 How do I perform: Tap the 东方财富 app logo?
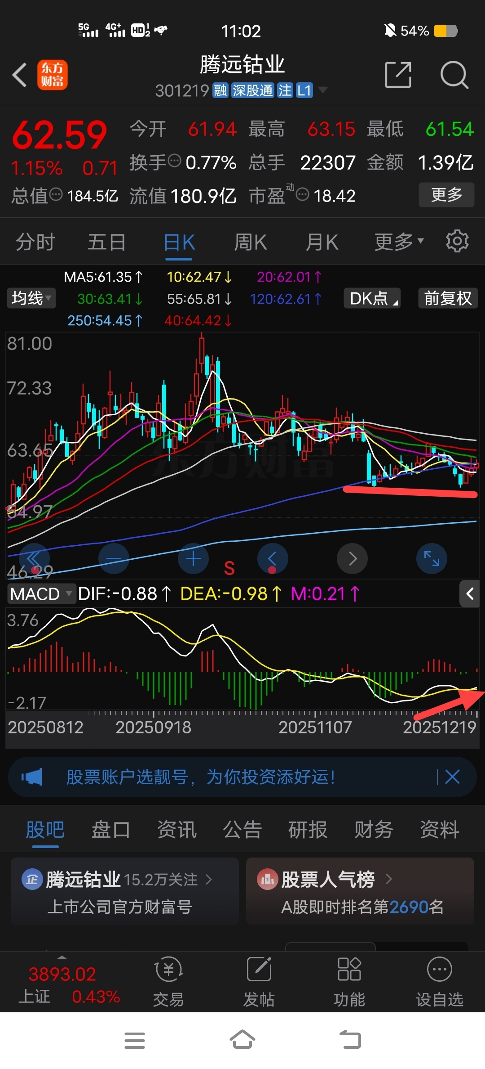click(53, 75)
